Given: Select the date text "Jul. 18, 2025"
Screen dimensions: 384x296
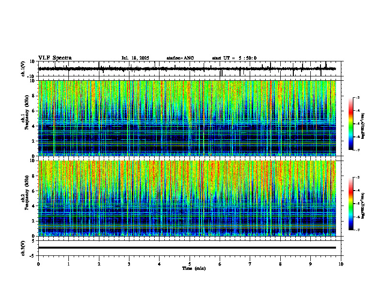Looking at the screenshot, I should 135,58.
